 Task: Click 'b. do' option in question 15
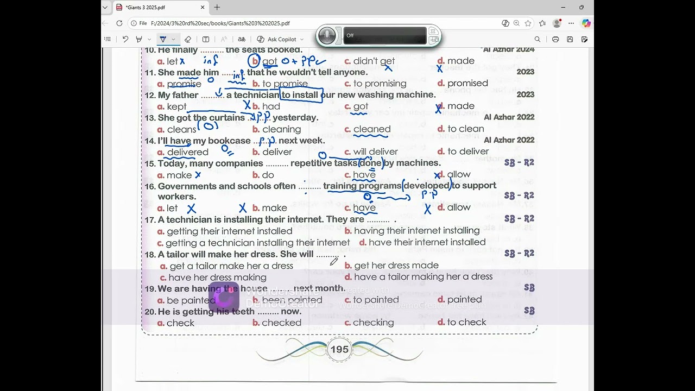(x=263, y=175)
